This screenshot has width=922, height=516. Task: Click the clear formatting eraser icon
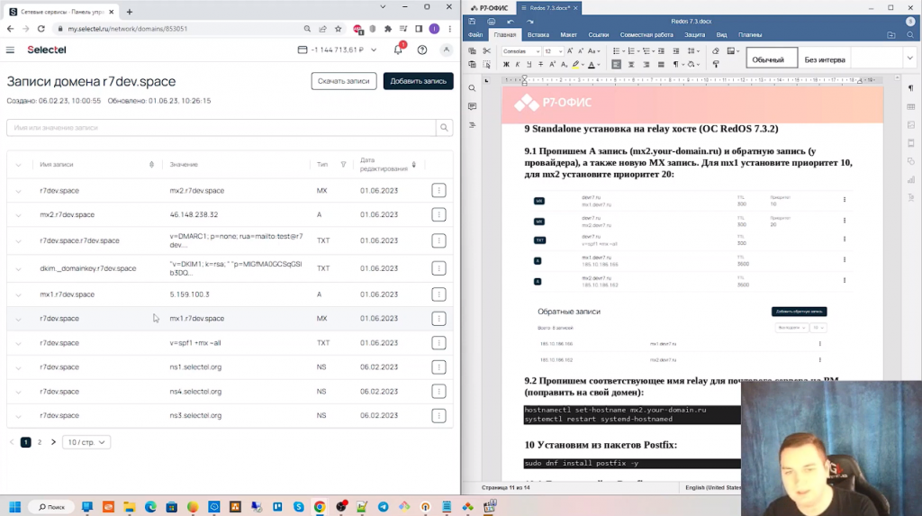pos(716,51)
